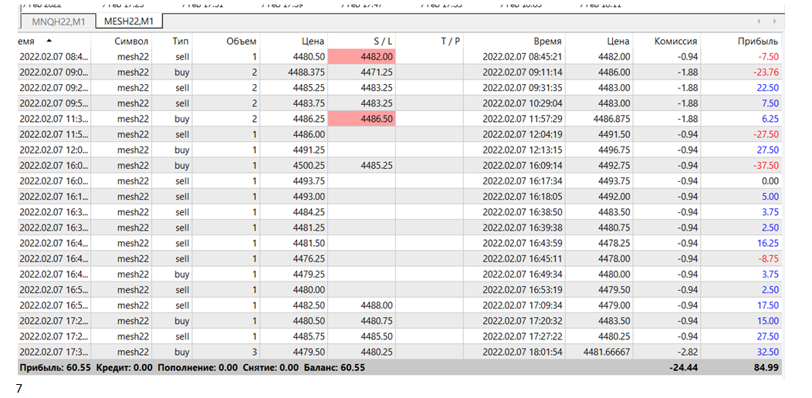The width and height of the screenshot is (812, 398).
Task: Click the Баланс: 60.55 summary text
Action: click(x=334, y=368)
